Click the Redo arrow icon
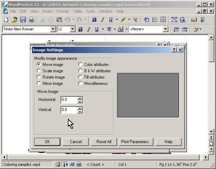 click(79, 20)
